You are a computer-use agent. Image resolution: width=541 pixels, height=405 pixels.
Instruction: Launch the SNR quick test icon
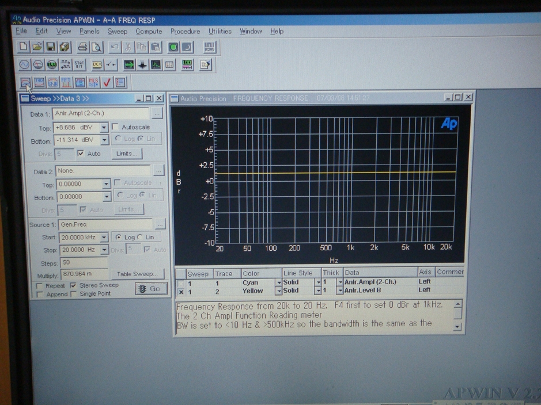point(53,82)
